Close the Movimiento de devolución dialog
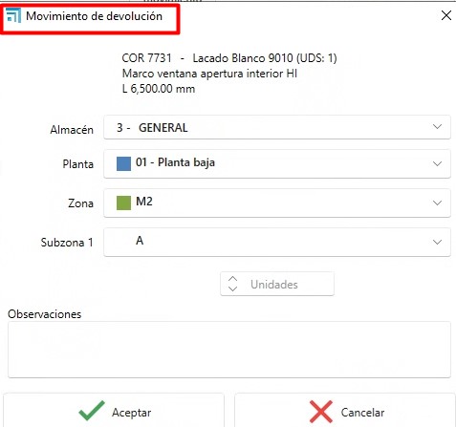The height and width of the screenshot is (427, 456). (446, 15)
